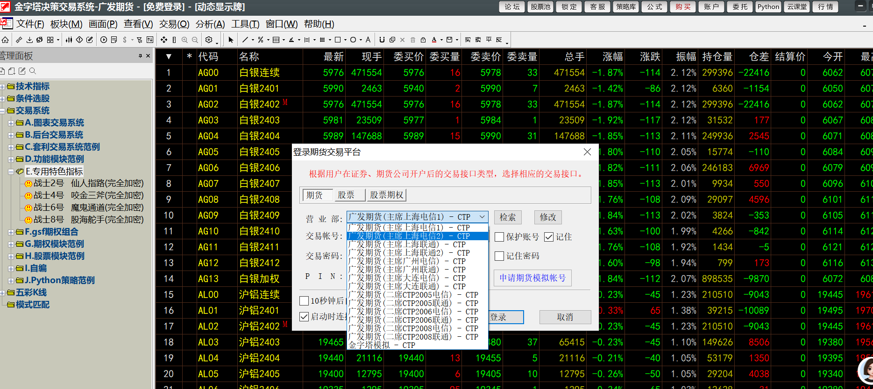Collapse the E.专用特色指标 tree node

click(11, 172)
